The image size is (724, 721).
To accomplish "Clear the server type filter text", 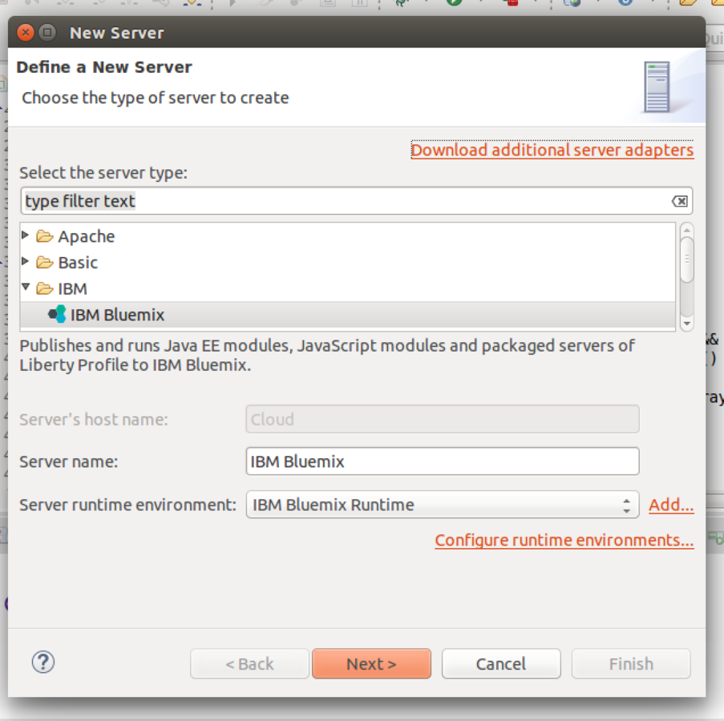I will (679, 201).
